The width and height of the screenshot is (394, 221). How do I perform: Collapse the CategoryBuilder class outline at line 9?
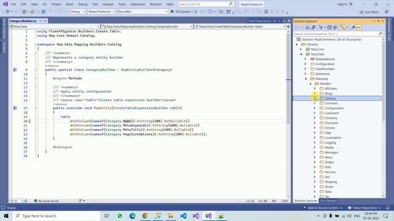(36, 70)
